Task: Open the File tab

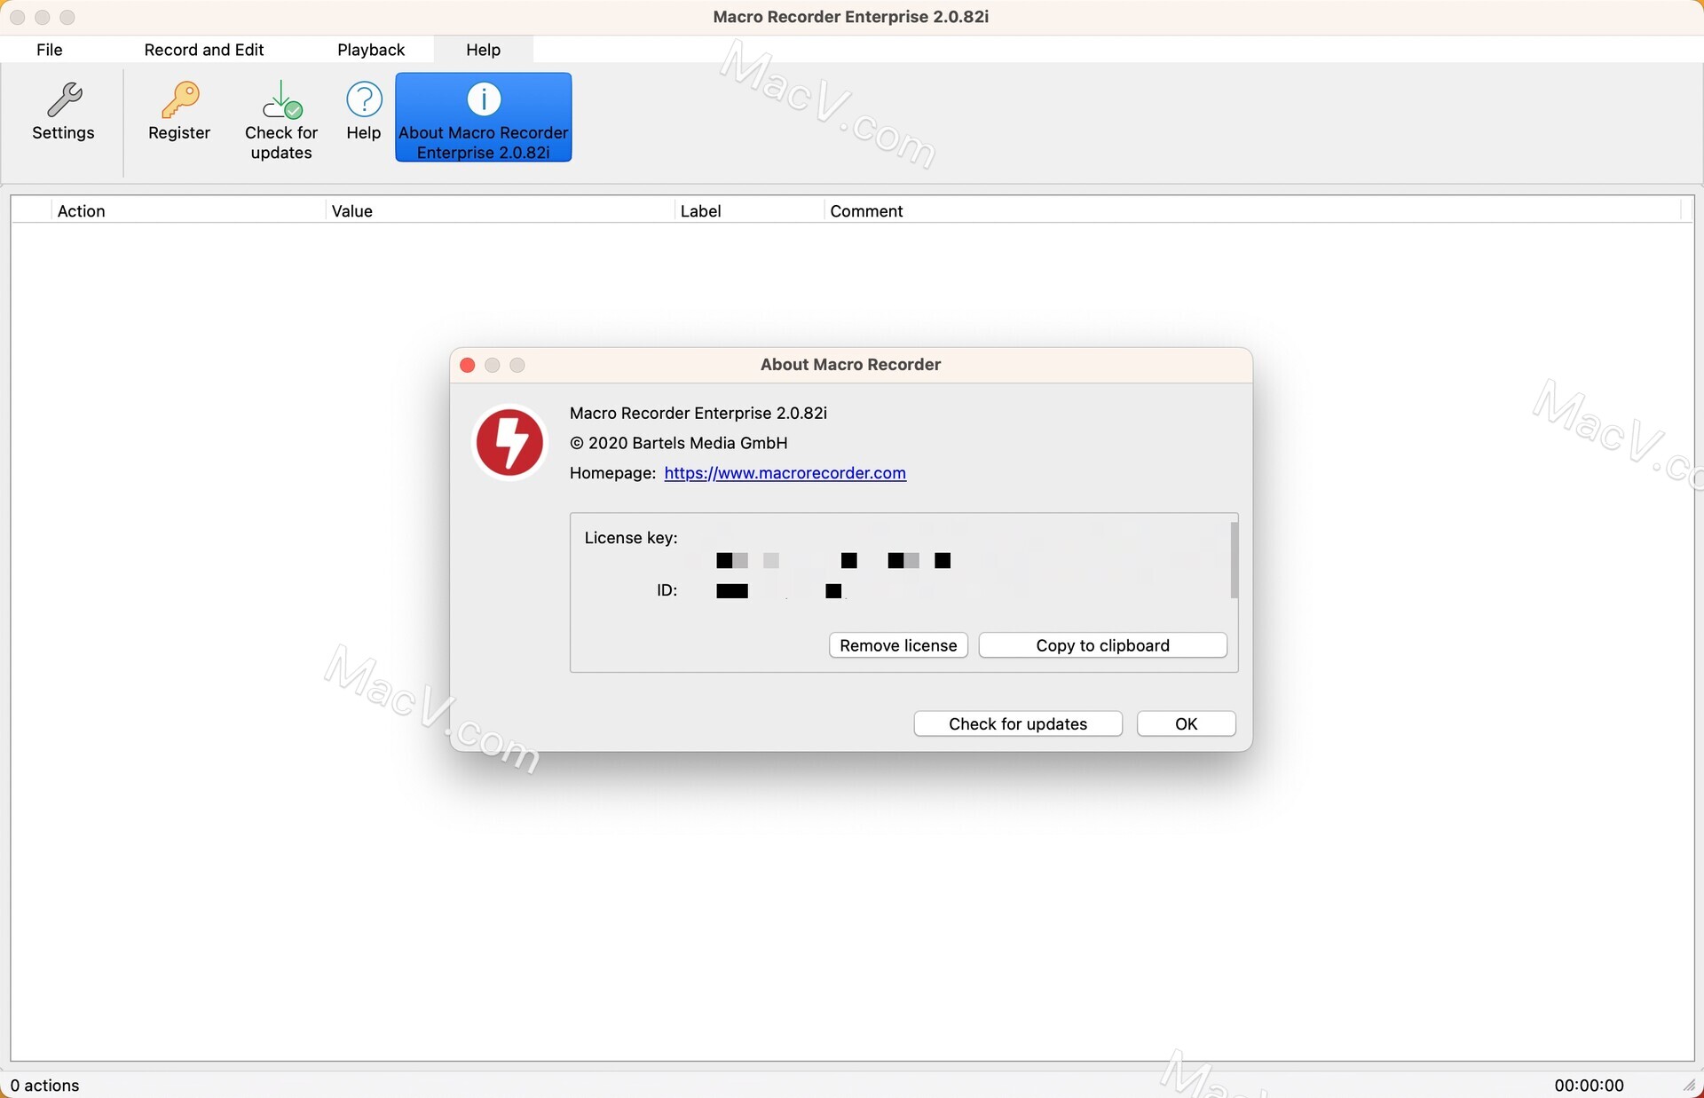Action: click(x=50, y=50)
